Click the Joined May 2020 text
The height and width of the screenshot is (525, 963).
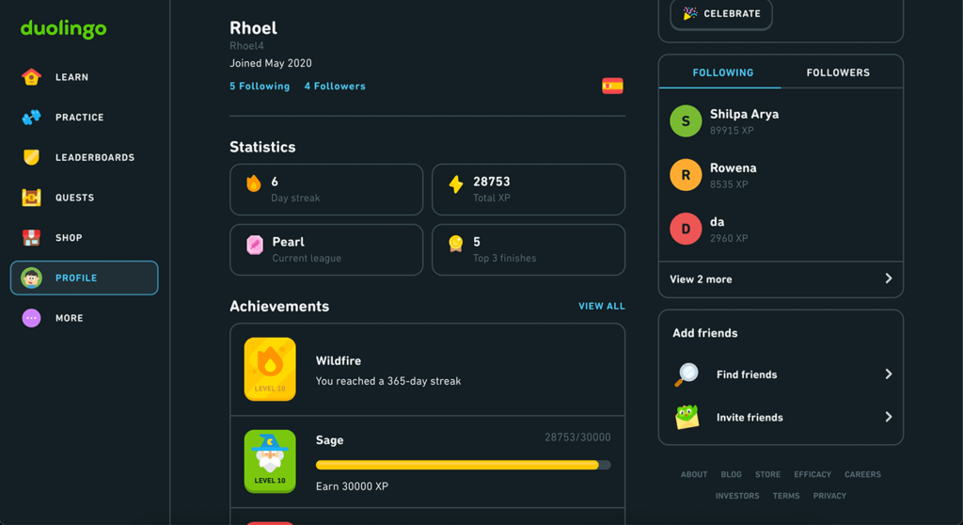(271, 63)
